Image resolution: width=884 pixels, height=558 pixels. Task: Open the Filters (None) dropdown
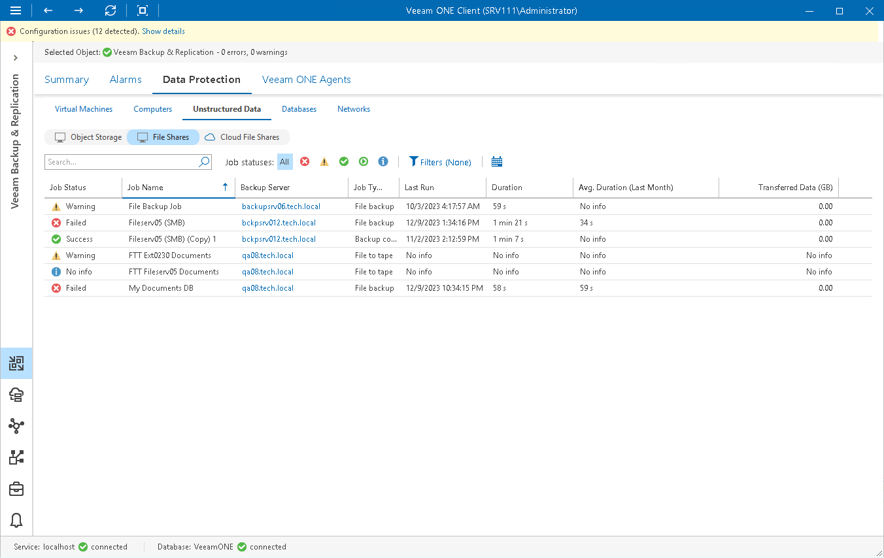(440, 162)
